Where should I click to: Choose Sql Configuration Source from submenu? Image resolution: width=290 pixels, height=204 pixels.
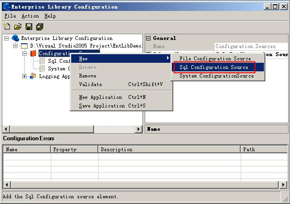(214, 67)
